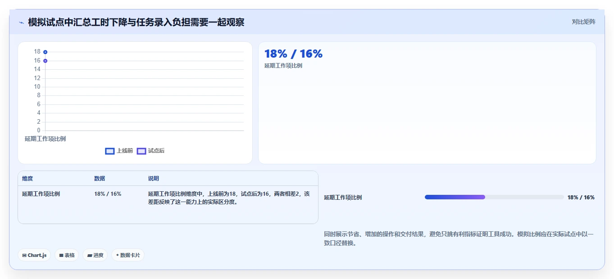
Task: Click the description text in 说明 column
Action: click(229, 198)
